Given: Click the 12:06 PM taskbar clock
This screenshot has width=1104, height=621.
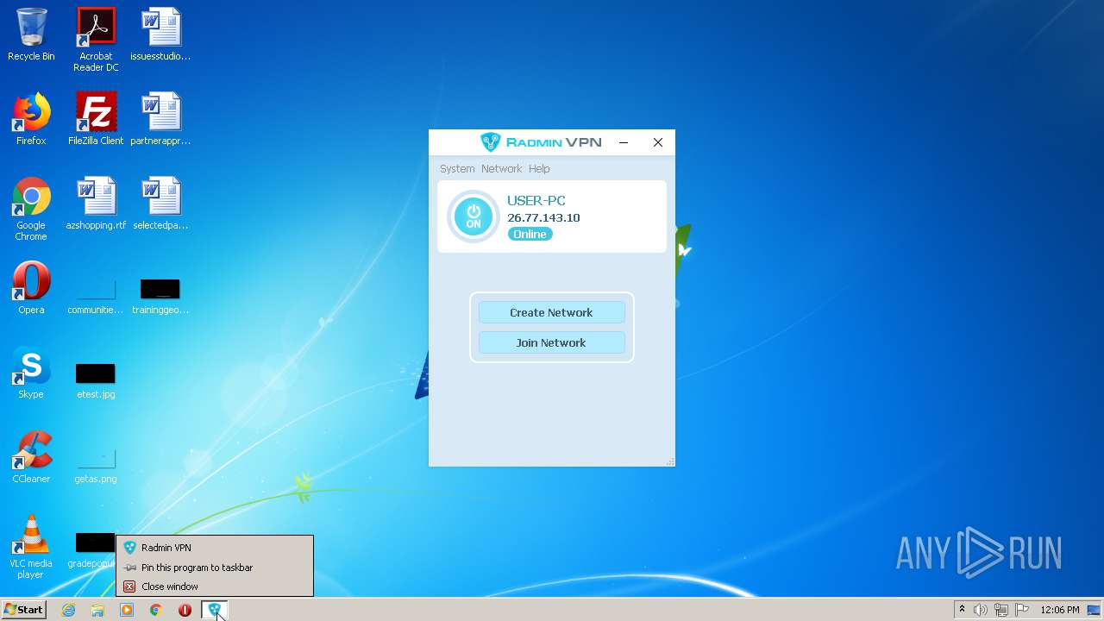Looking at the screenshot, I should [1060, 610].
